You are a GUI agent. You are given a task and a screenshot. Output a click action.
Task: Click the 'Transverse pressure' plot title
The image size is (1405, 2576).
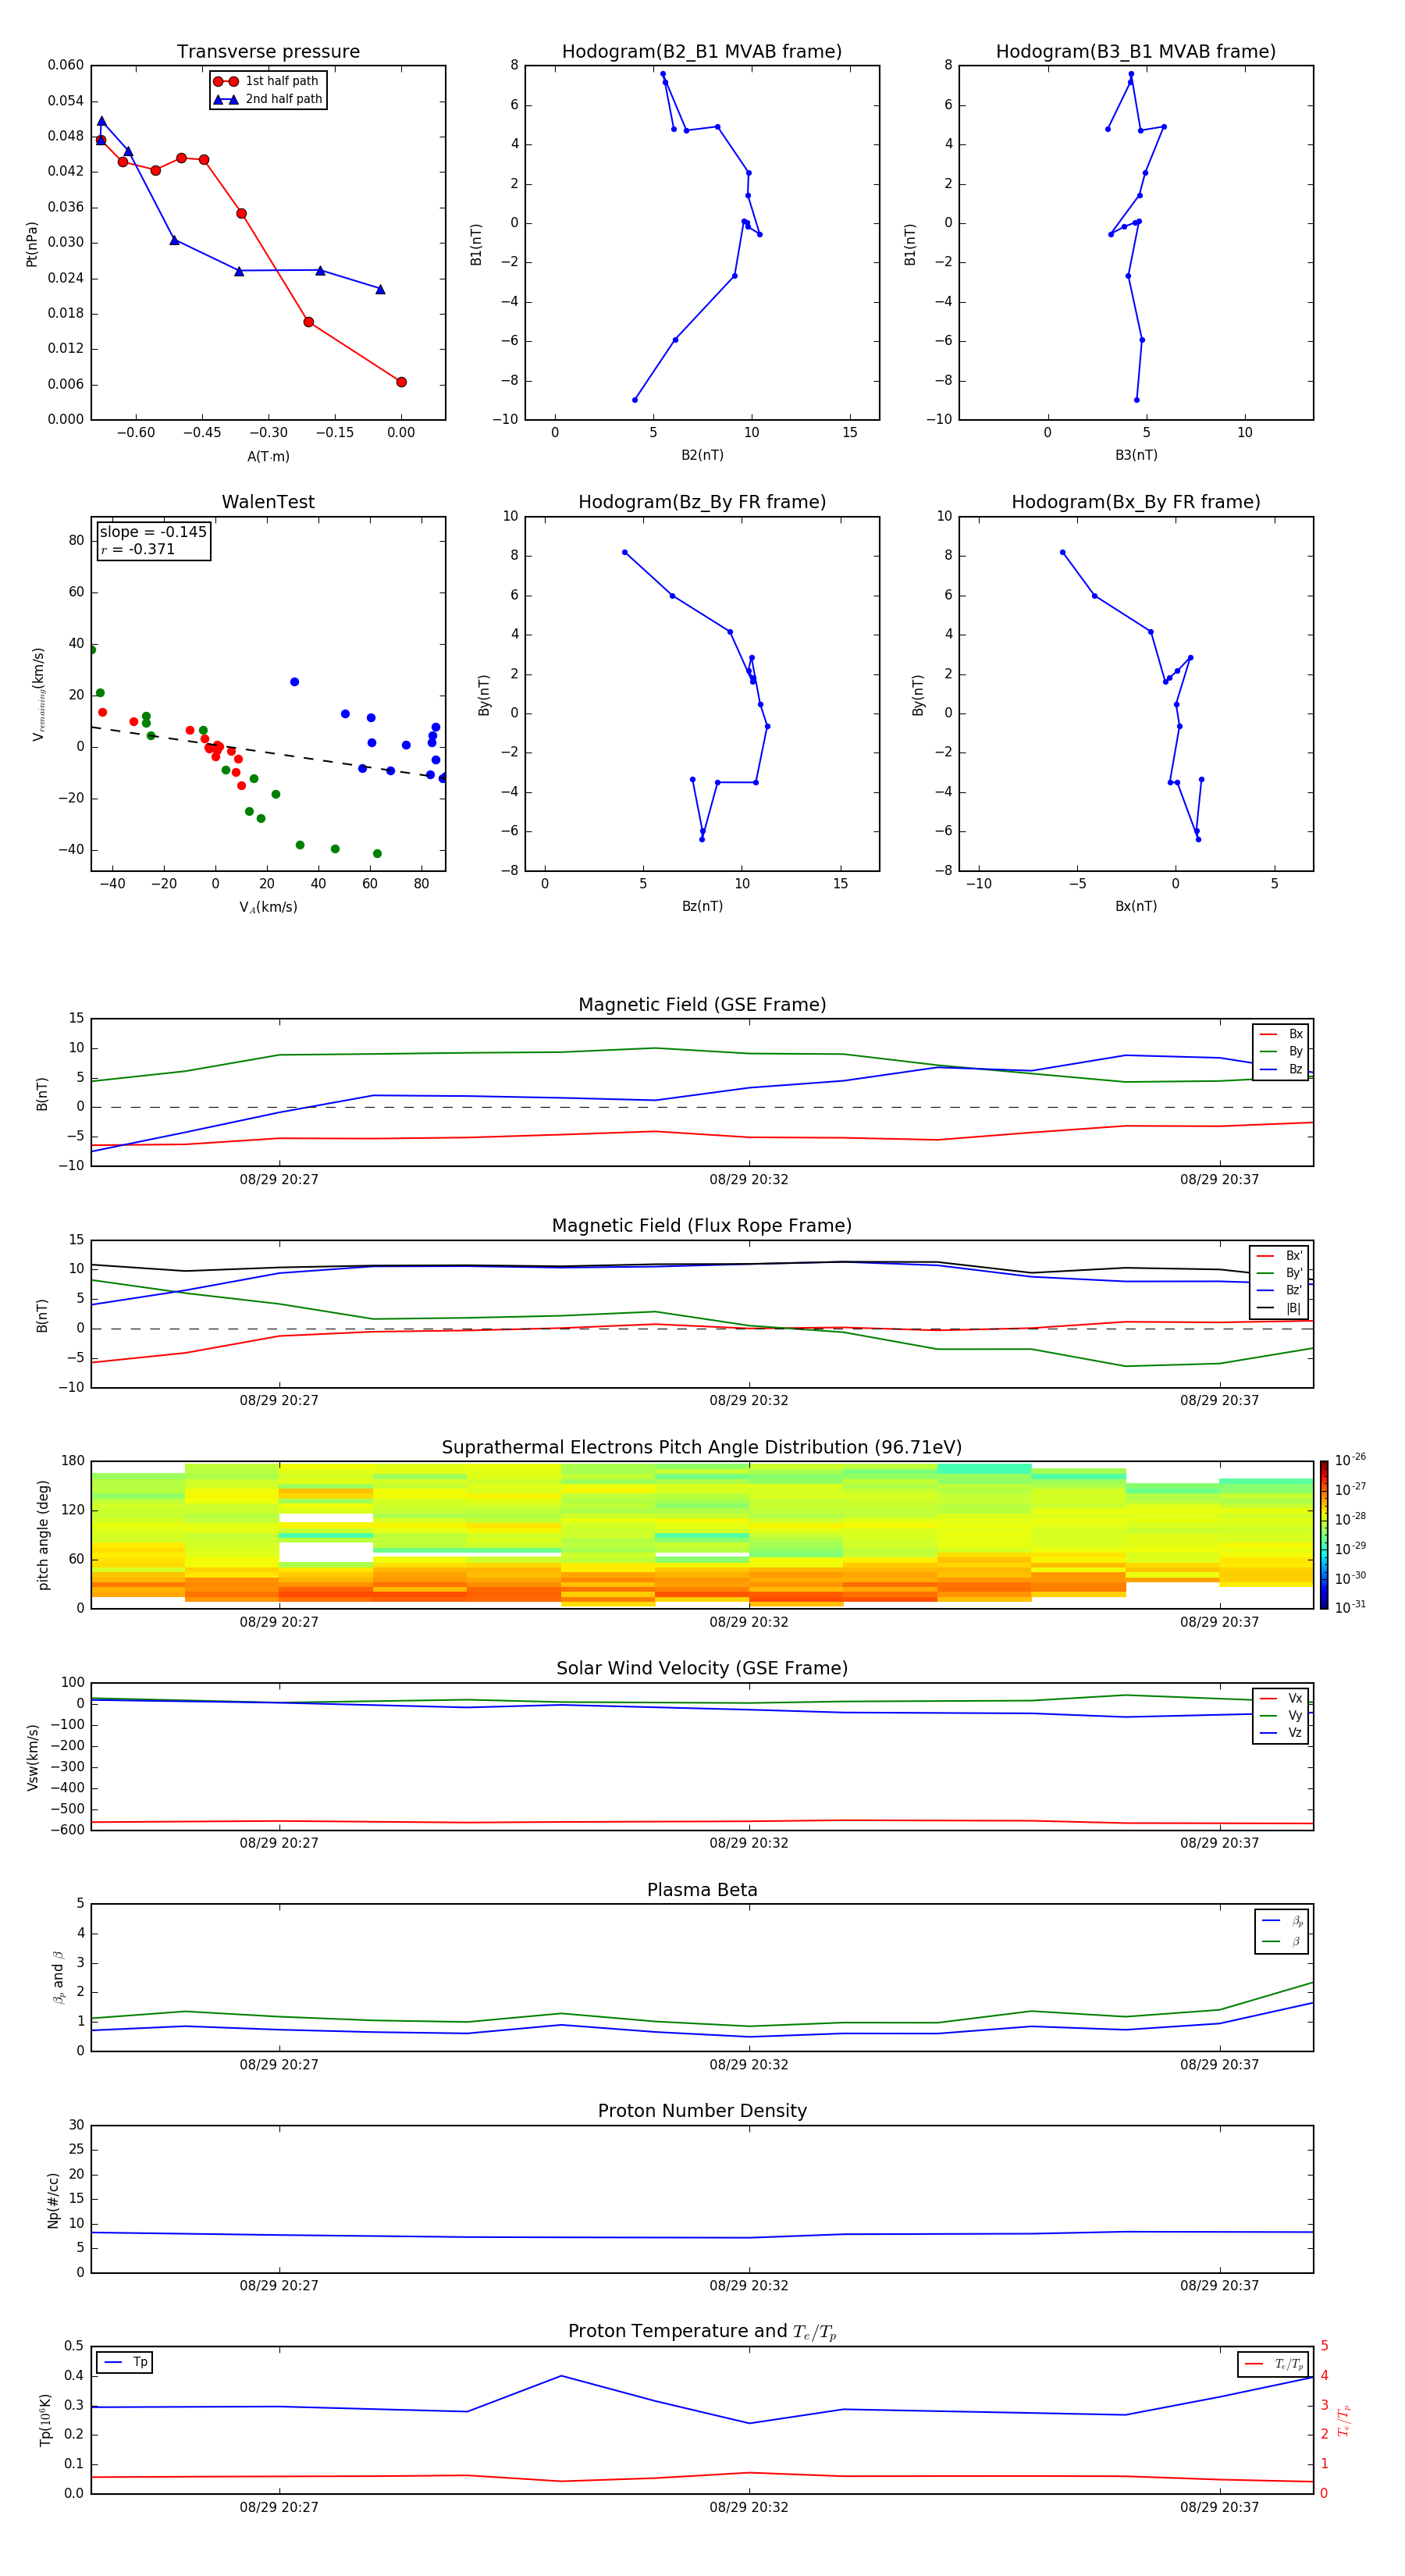[268, 52]
